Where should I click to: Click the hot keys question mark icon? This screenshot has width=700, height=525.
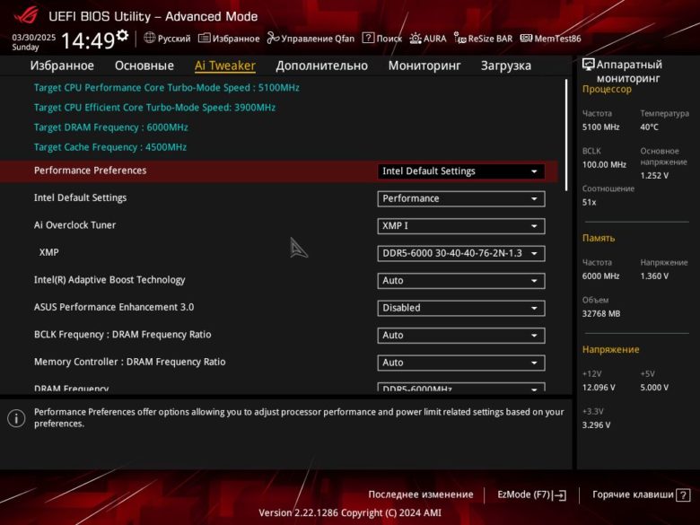(x=683, y=495)
